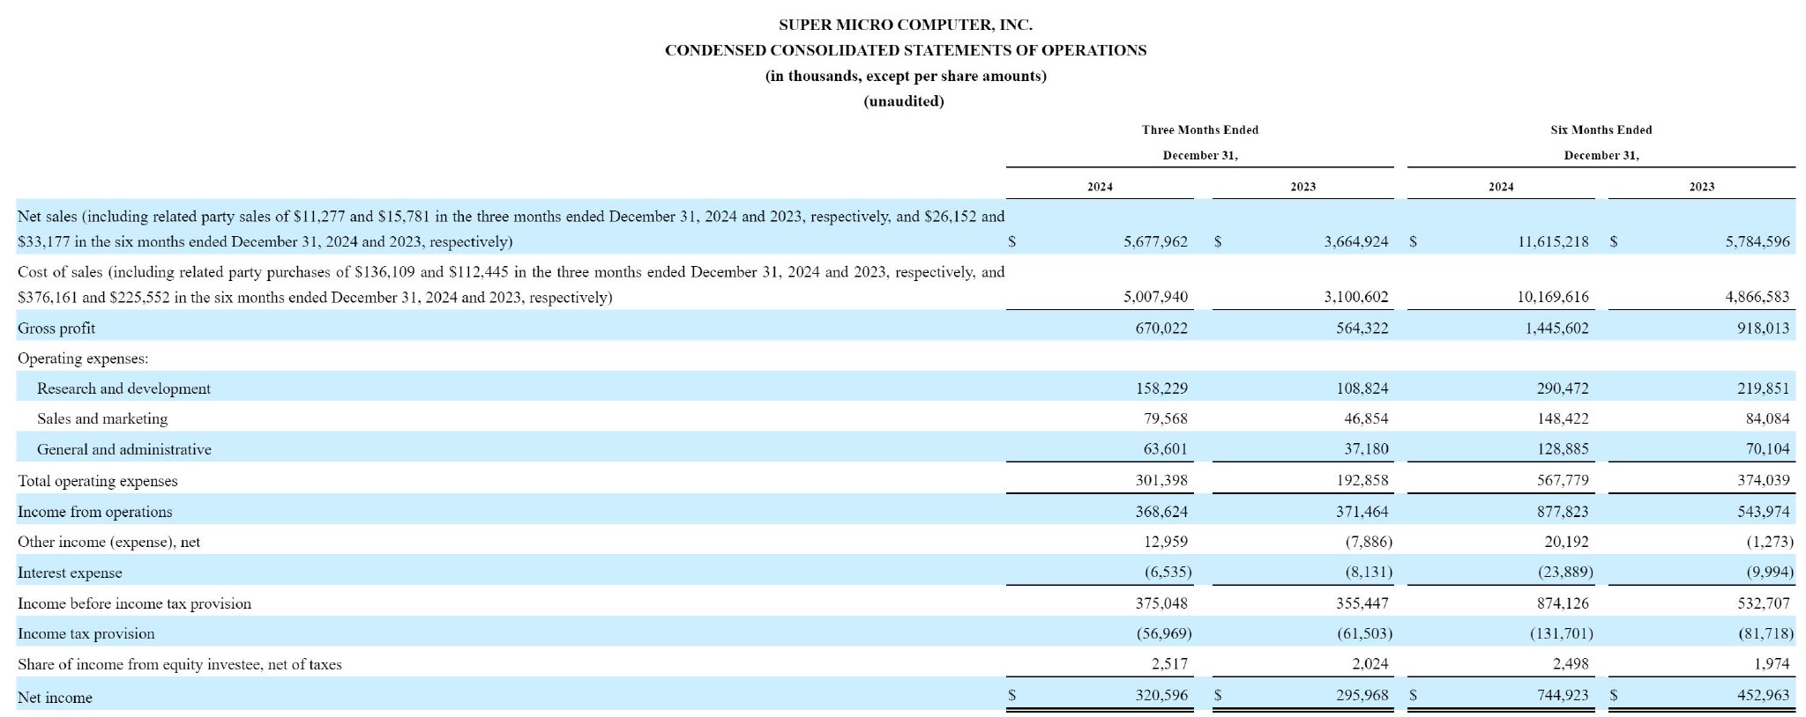Select the Three Months Ended column header
Image resolution: width=1806 pixels, height=717 pixels.
pyautogui.click(x=1200, y=129)
